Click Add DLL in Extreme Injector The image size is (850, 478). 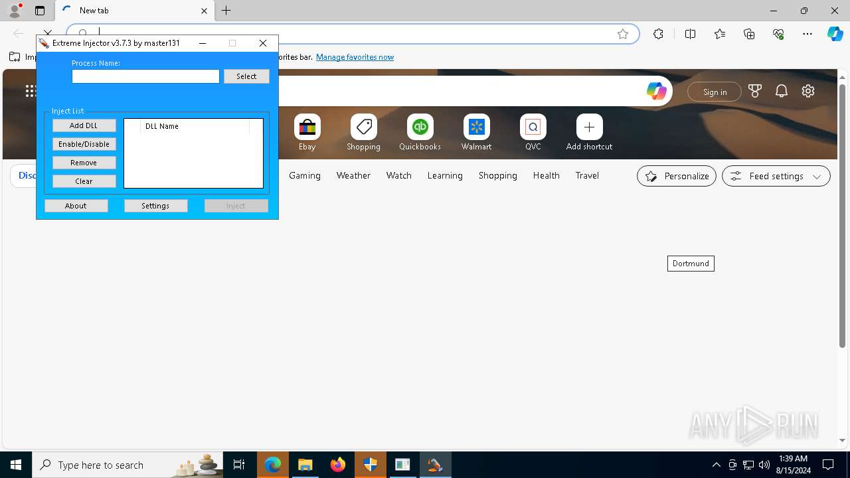click(x=84, y=125)
